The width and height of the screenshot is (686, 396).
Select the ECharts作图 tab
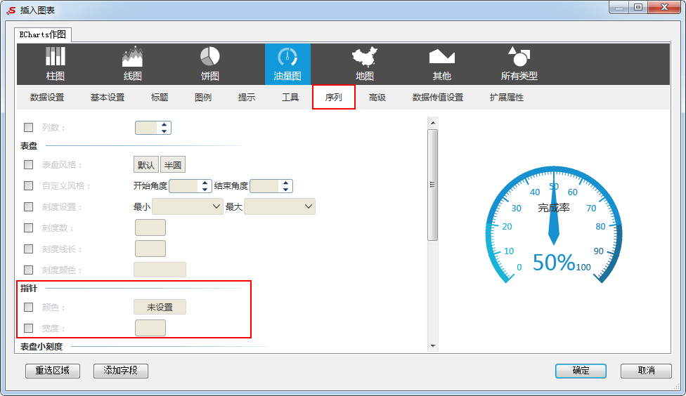(42, 34)
